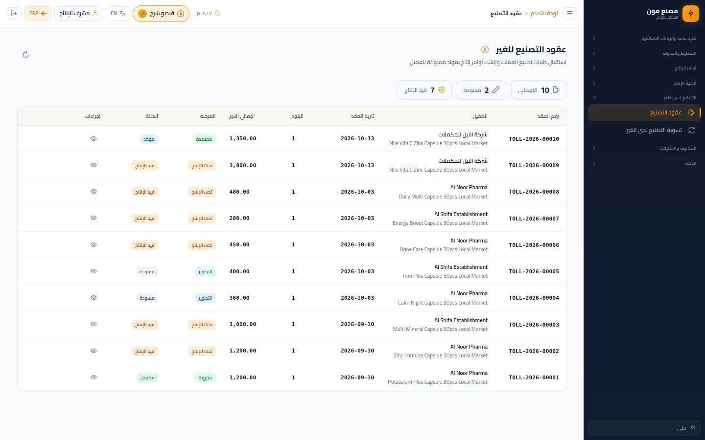The image size is (705, 440).
Task: Filter by قيد الإنتاج summary card
Action: [424, 90]
